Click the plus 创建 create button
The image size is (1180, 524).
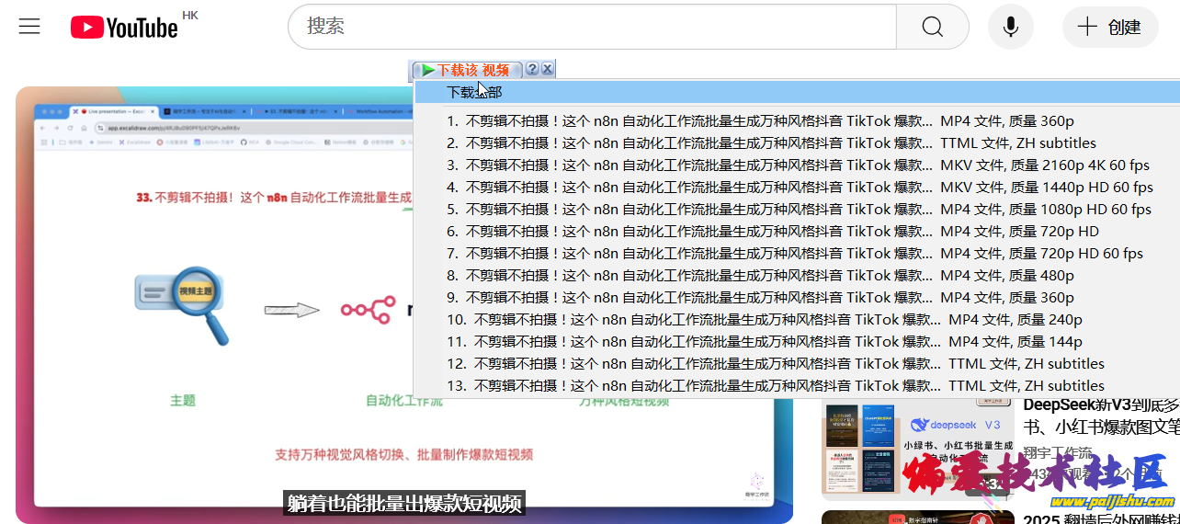click(1109, 27)
